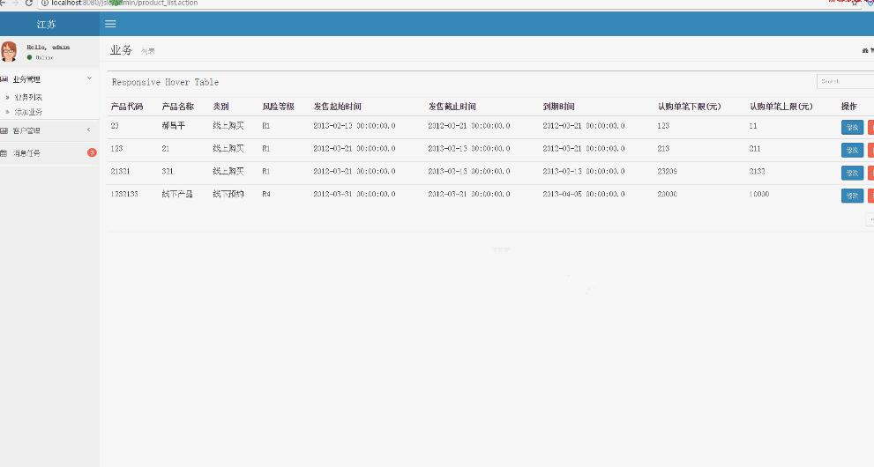Click lower limit value 20000
The width and height of the screenshot is (874, 467).
click(x=668, y=194)
